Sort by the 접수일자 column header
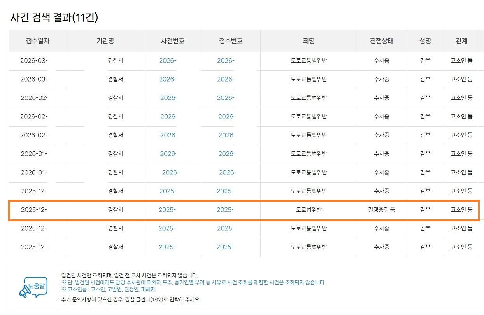Image resolution: width=484 pixels, height=315 pixels. click(x=38, y=41)
